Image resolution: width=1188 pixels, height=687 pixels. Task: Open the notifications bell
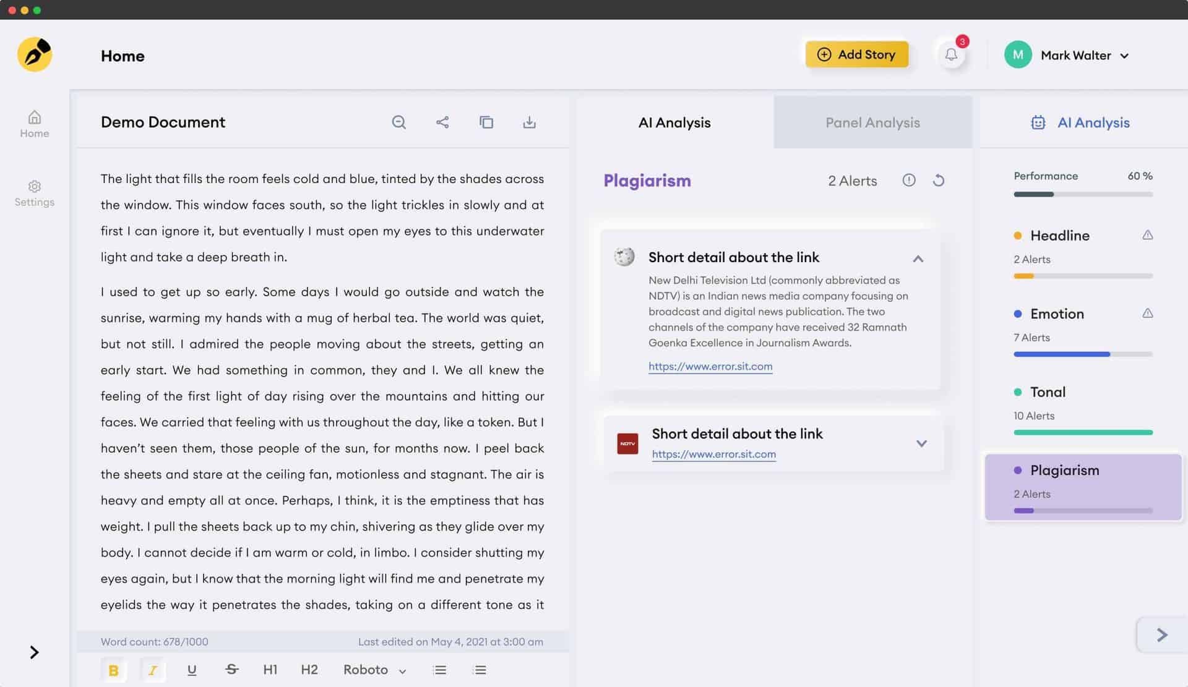[951, 55]
